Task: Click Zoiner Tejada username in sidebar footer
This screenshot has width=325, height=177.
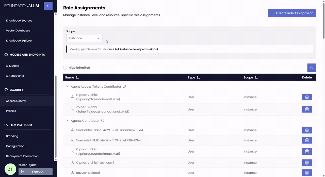Action: pos(27,165)
